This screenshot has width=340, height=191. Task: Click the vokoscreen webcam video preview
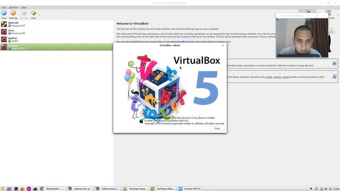click(x=302, y=38)
